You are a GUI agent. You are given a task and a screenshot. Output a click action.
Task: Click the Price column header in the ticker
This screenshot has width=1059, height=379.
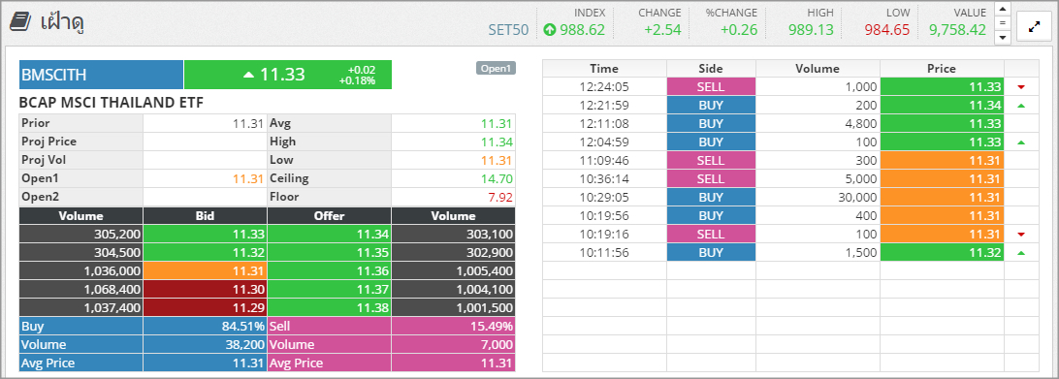943,68
